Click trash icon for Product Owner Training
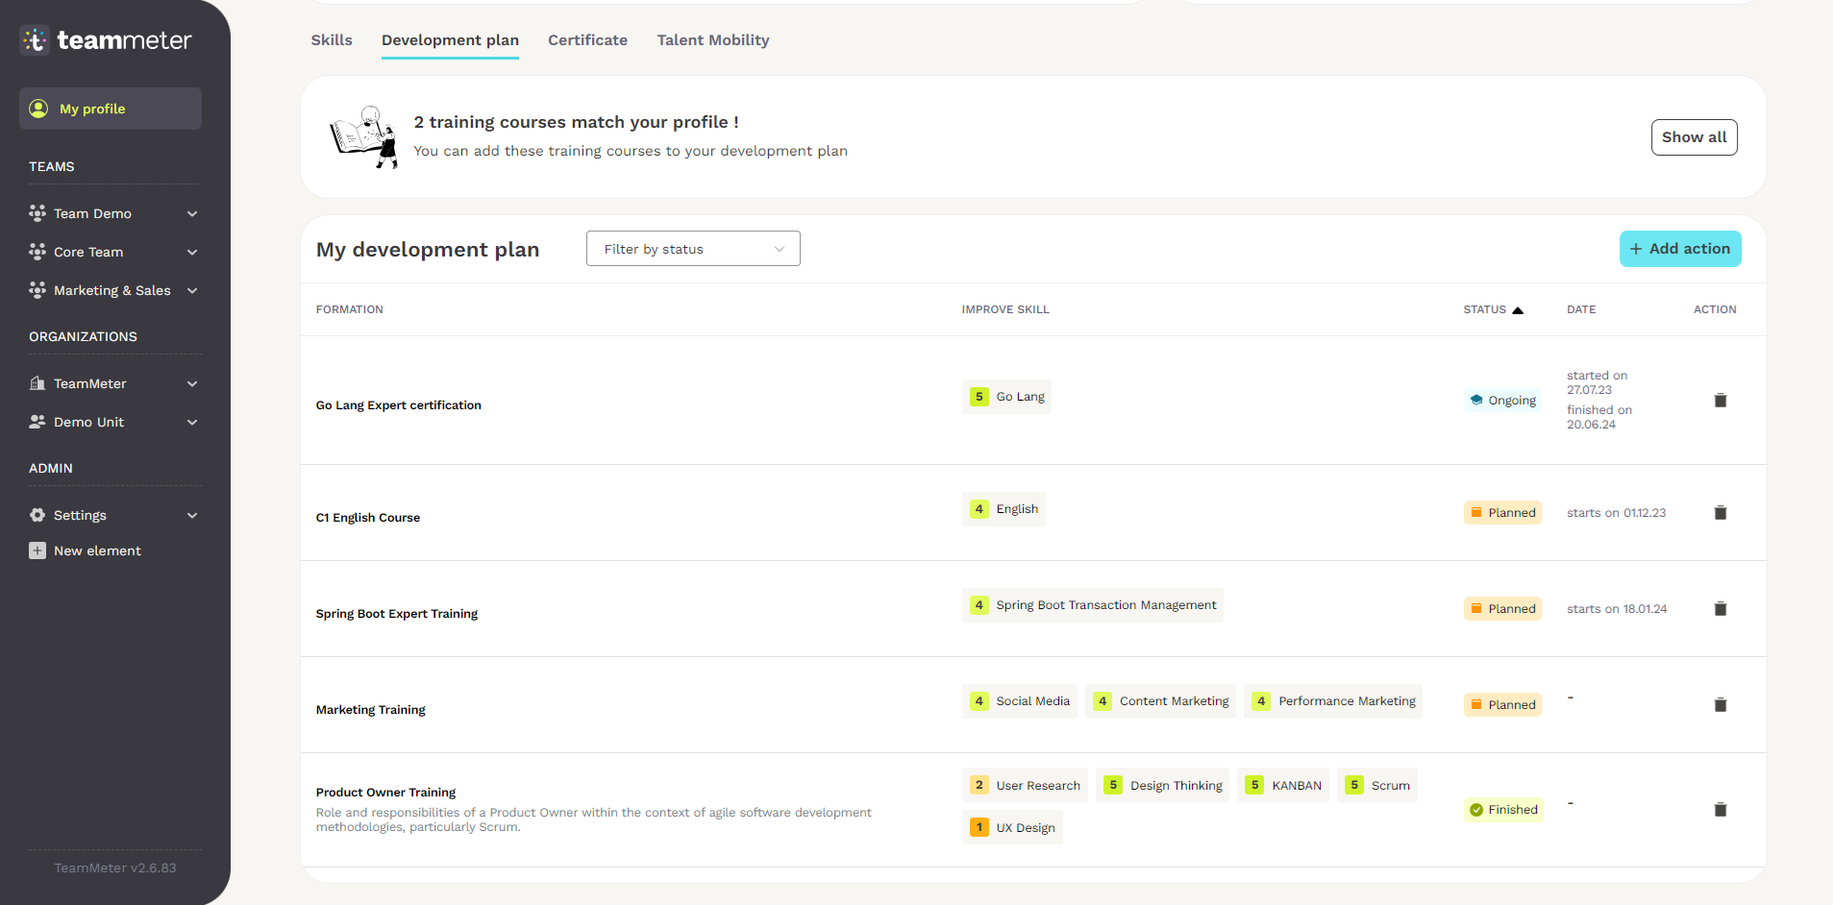The width and height of the screenshot is (1833, 905). [x=1720, y=810]
